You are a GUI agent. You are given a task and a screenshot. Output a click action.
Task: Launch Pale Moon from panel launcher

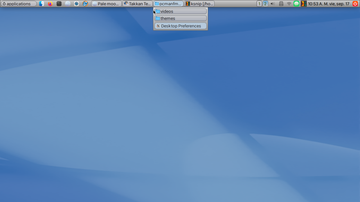(x=68, y=4)
